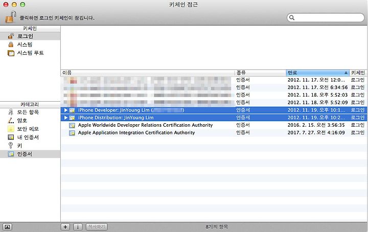
Task: Click the yellow 보안 메모 note icon
Action: pyautogui.click(x=11, y=129)
